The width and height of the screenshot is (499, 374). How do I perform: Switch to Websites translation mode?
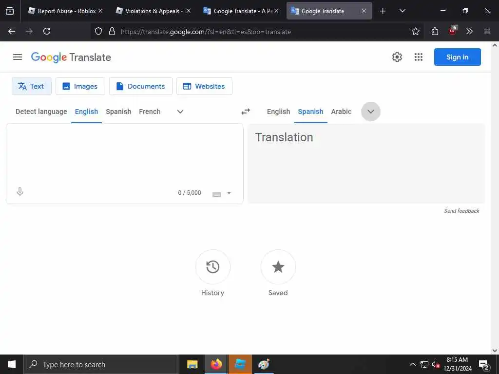(x=204, y=86)
